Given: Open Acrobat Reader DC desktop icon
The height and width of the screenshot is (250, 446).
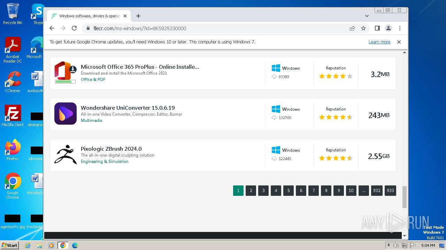Looking at the screenshot, I should pos(13,50).
